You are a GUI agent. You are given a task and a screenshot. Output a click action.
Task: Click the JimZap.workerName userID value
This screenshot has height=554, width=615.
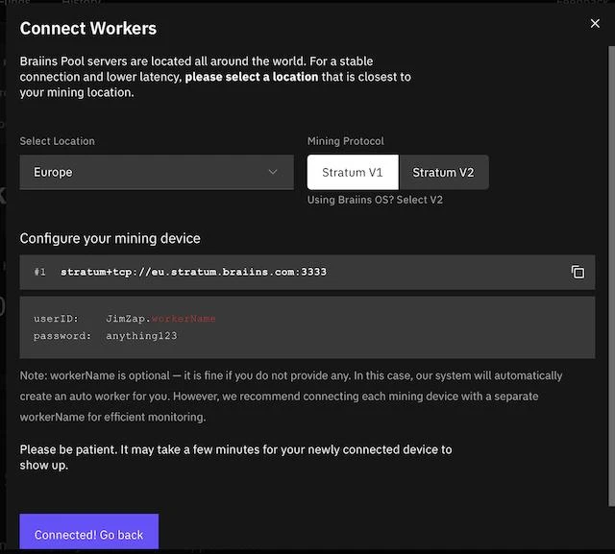click(160, 319)
